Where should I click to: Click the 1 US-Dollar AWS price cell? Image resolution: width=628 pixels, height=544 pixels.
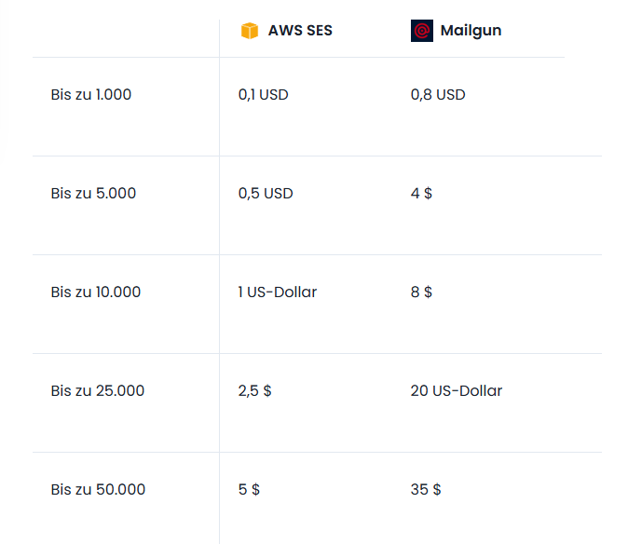pos(278,292)
